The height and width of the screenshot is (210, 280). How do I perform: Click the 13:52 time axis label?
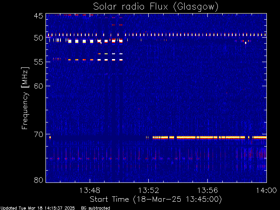(149, 191)
